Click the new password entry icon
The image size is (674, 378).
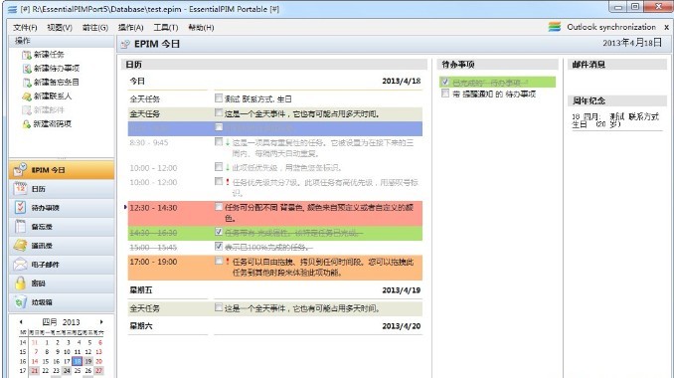pos(27,124)
